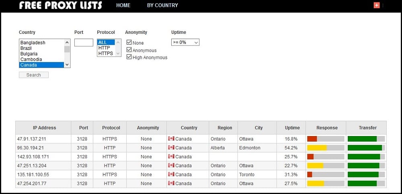402x194 pixels.
Task: Select Bulgaria in Country list
Action: point(41,54)
